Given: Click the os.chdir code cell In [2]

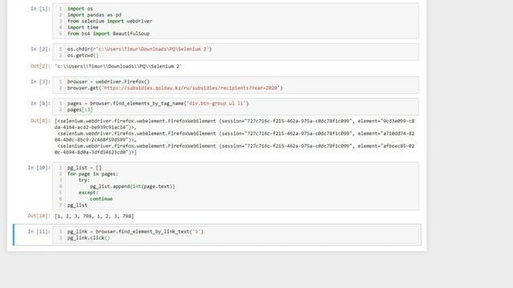Looking at the screenshot, I should click(x=236, y=52).
